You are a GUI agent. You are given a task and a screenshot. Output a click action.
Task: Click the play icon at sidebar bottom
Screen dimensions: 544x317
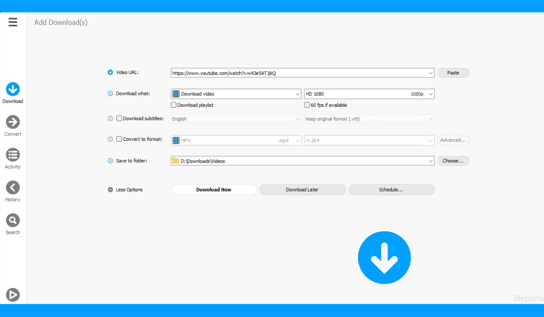13,295
